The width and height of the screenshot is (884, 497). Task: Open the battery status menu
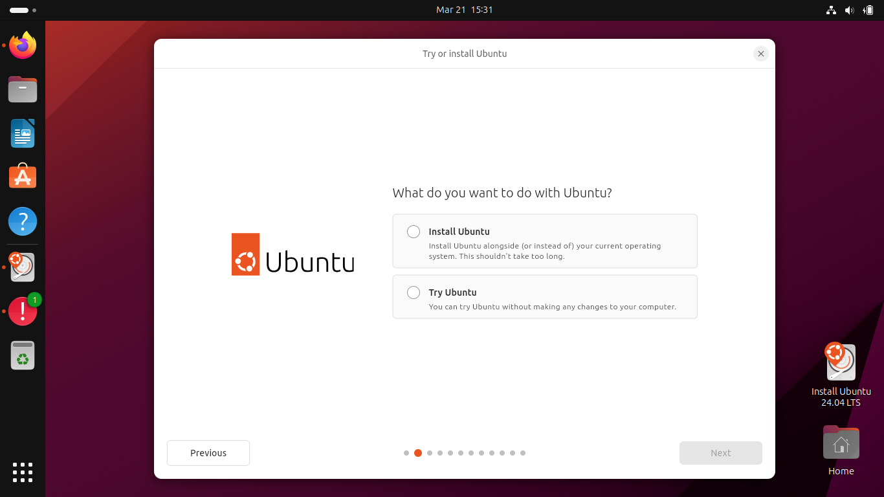coord(868,10)
